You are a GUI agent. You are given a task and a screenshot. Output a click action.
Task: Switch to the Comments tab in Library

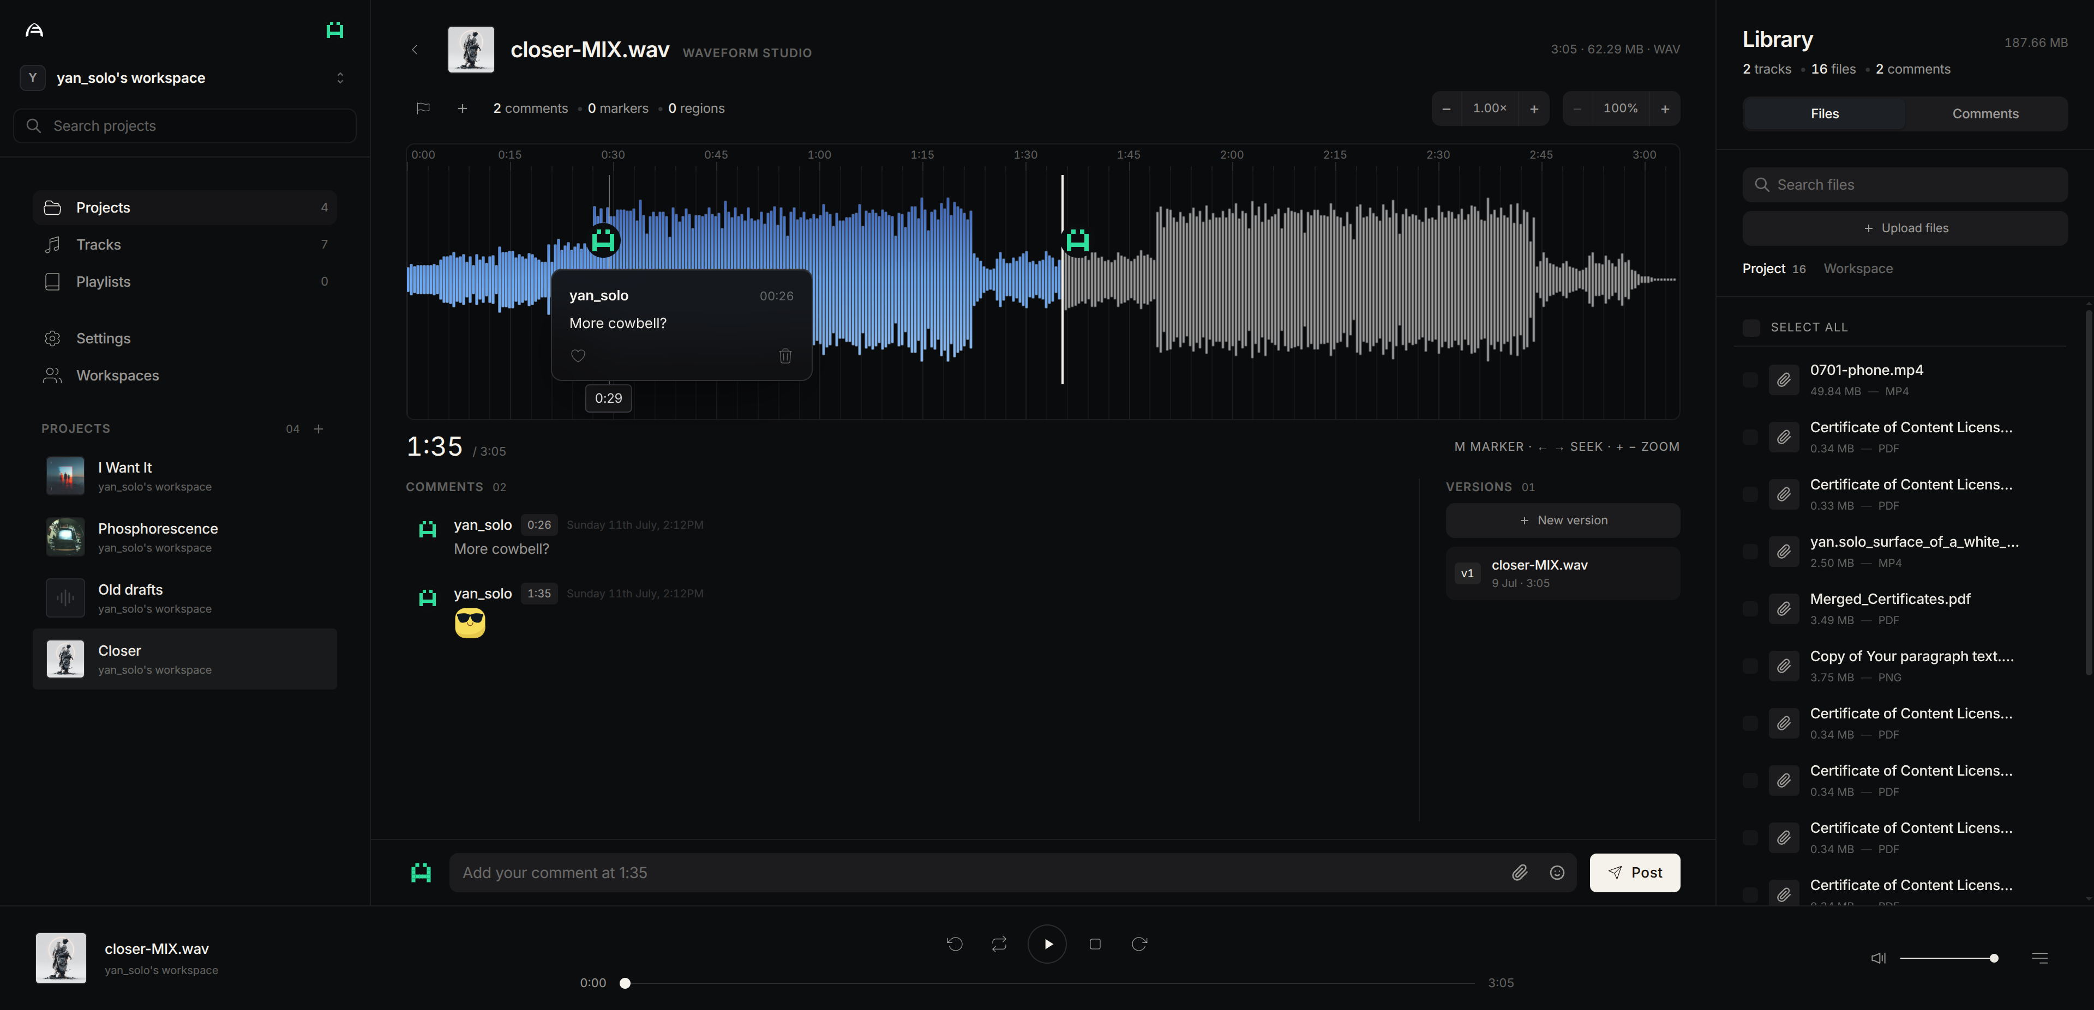coord(1985,114)
